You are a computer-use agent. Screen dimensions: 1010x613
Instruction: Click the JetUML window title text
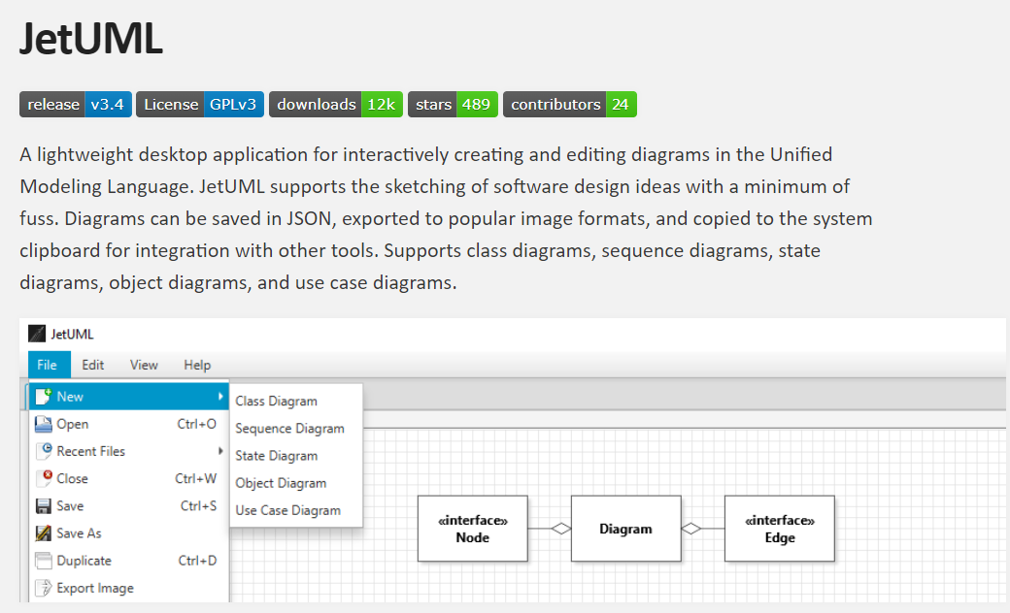click(x=72, y=335)
